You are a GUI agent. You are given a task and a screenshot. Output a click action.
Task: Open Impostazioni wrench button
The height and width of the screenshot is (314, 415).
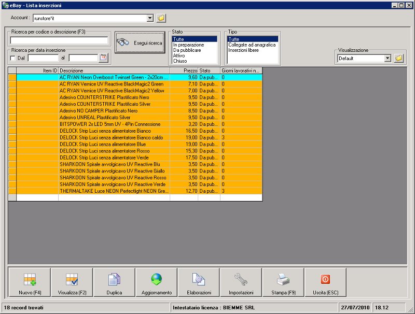pos(241,282)
